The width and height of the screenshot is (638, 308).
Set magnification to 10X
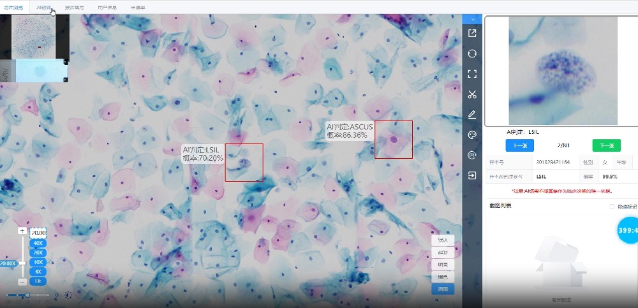coord(38,262)
